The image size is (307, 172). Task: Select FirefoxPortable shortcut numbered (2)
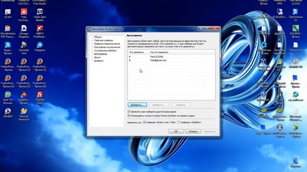pos(24,65)
